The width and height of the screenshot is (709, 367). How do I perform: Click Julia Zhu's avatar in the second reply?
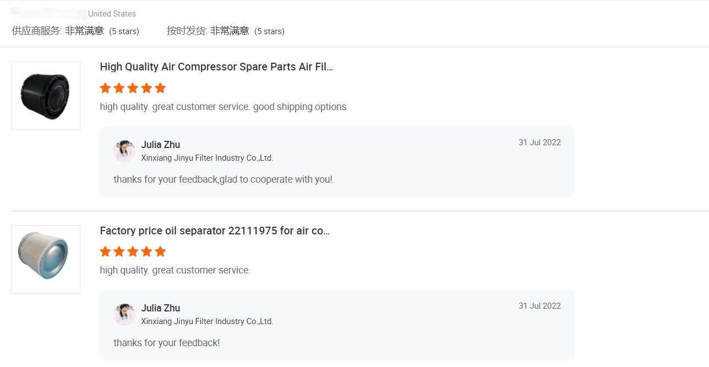tap(124, 314)
